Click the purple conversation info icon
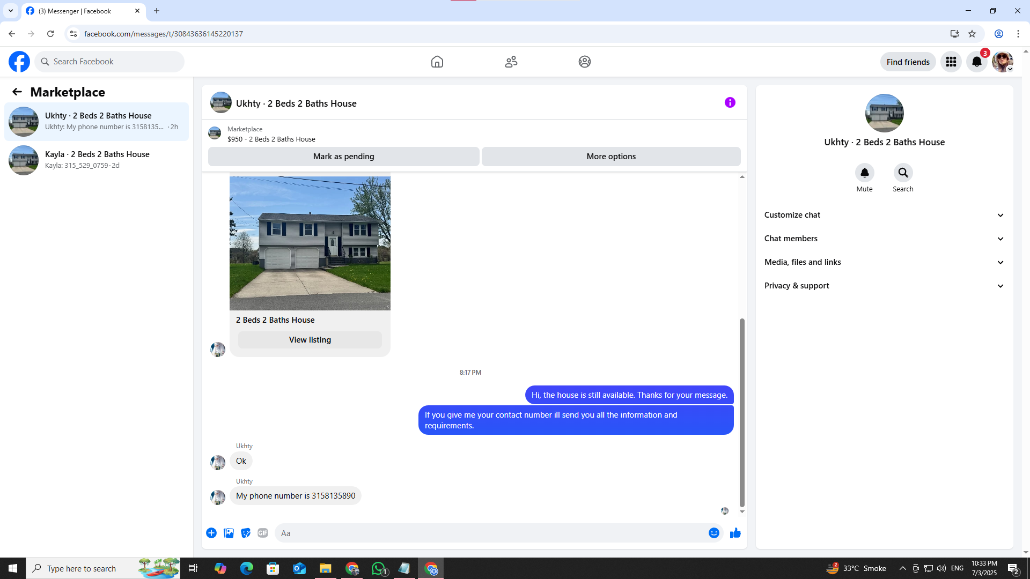This screenshot has height=579, width=1030. [x=730, y=102]
